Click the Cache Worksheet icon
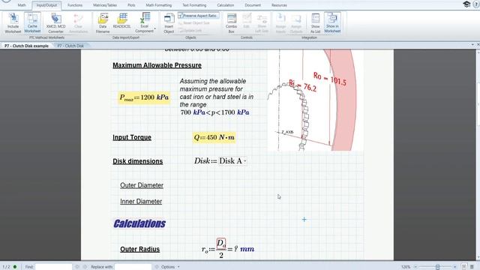This screenshot has height=270, width=480. (32, 22)
